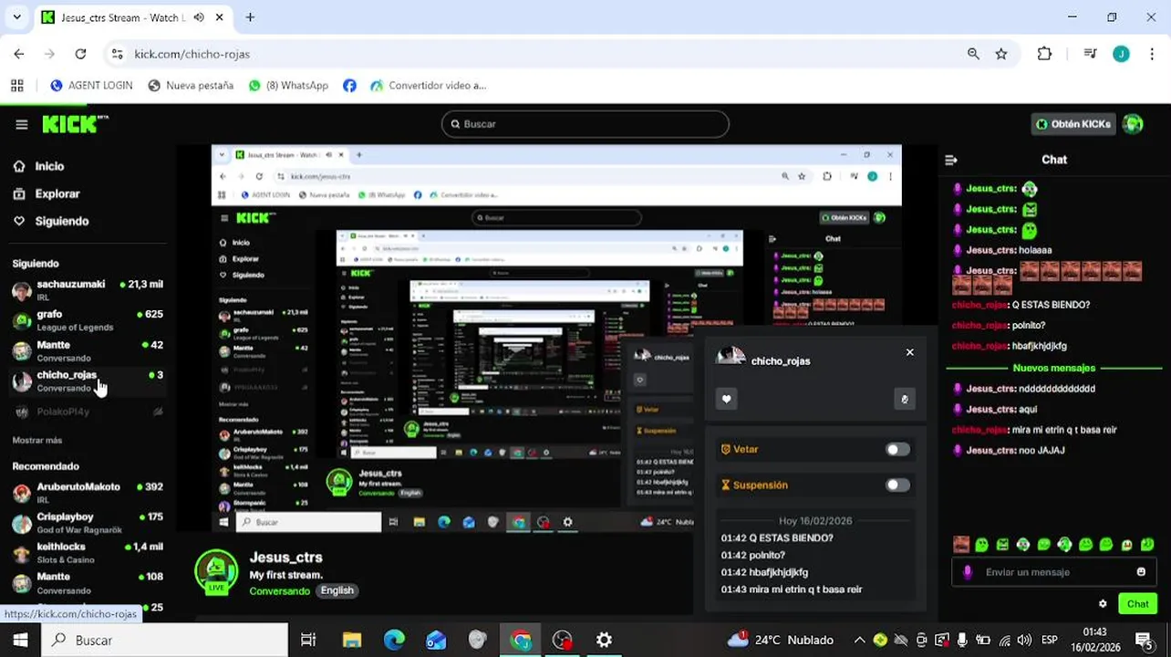
Task: Click chicho_rojas name on 'polnito?' message
Action: pyautogui.click(x=979, y=325)
